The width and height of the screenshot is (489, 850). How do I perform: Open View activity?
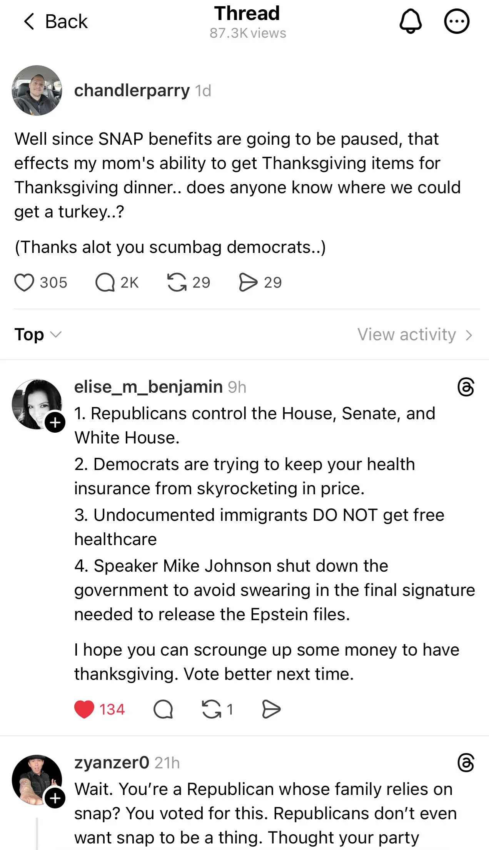tap(414, 334)
